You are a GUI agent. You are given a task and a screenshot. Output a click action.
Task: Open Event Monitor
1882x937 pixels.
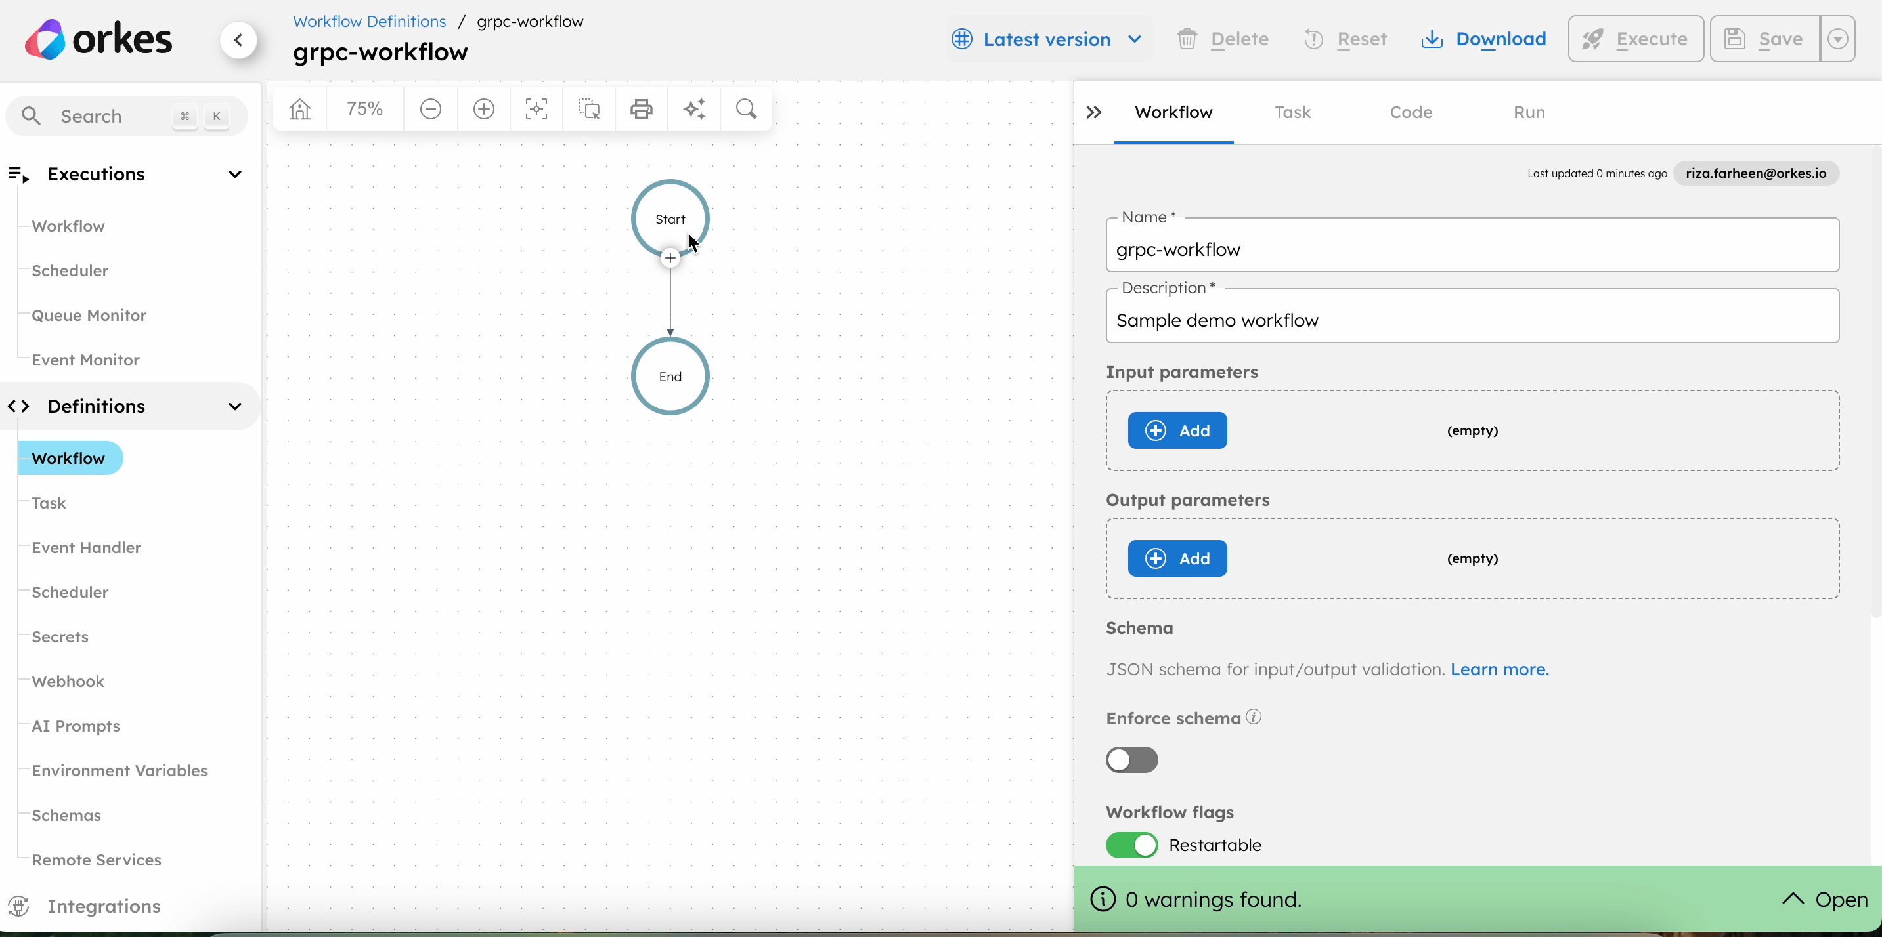tap(85, 360)
